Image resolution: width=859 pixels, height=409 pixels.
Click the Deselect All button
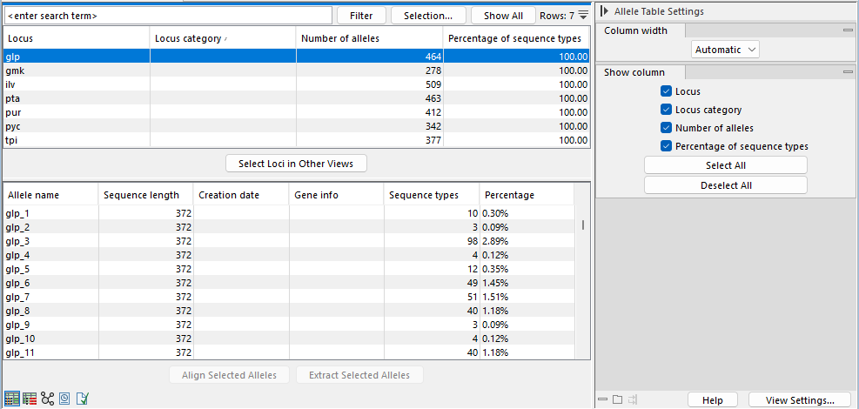tap(726, 185)
